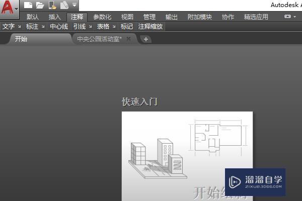Viewport: 302px width, 201px height.
Task: Click the 表格 panel title
Action: click(x=103, y=27)
